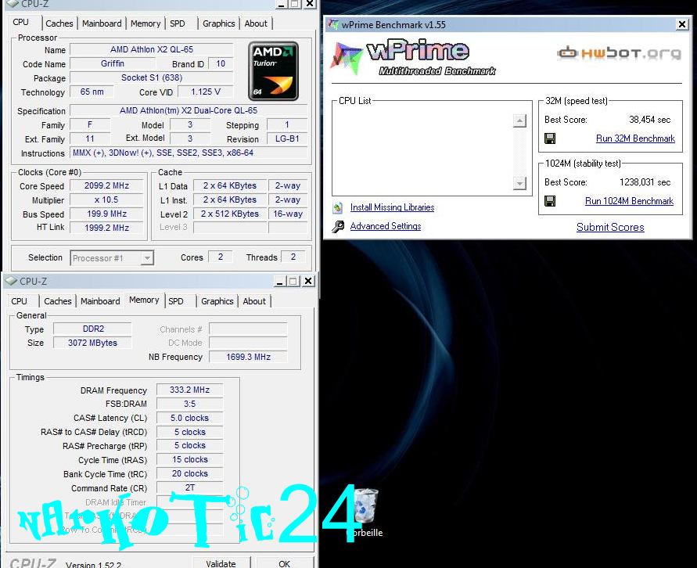Click the Install Missing Libraries icon
Screen dimensions: 697x568
338,207
